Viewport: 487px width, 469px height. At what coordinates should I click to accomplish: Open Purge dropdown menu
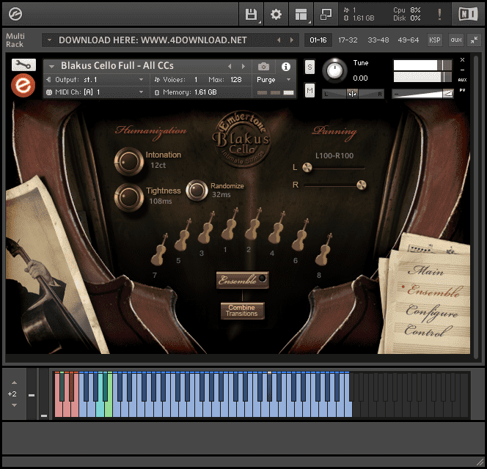coord(274,80)
